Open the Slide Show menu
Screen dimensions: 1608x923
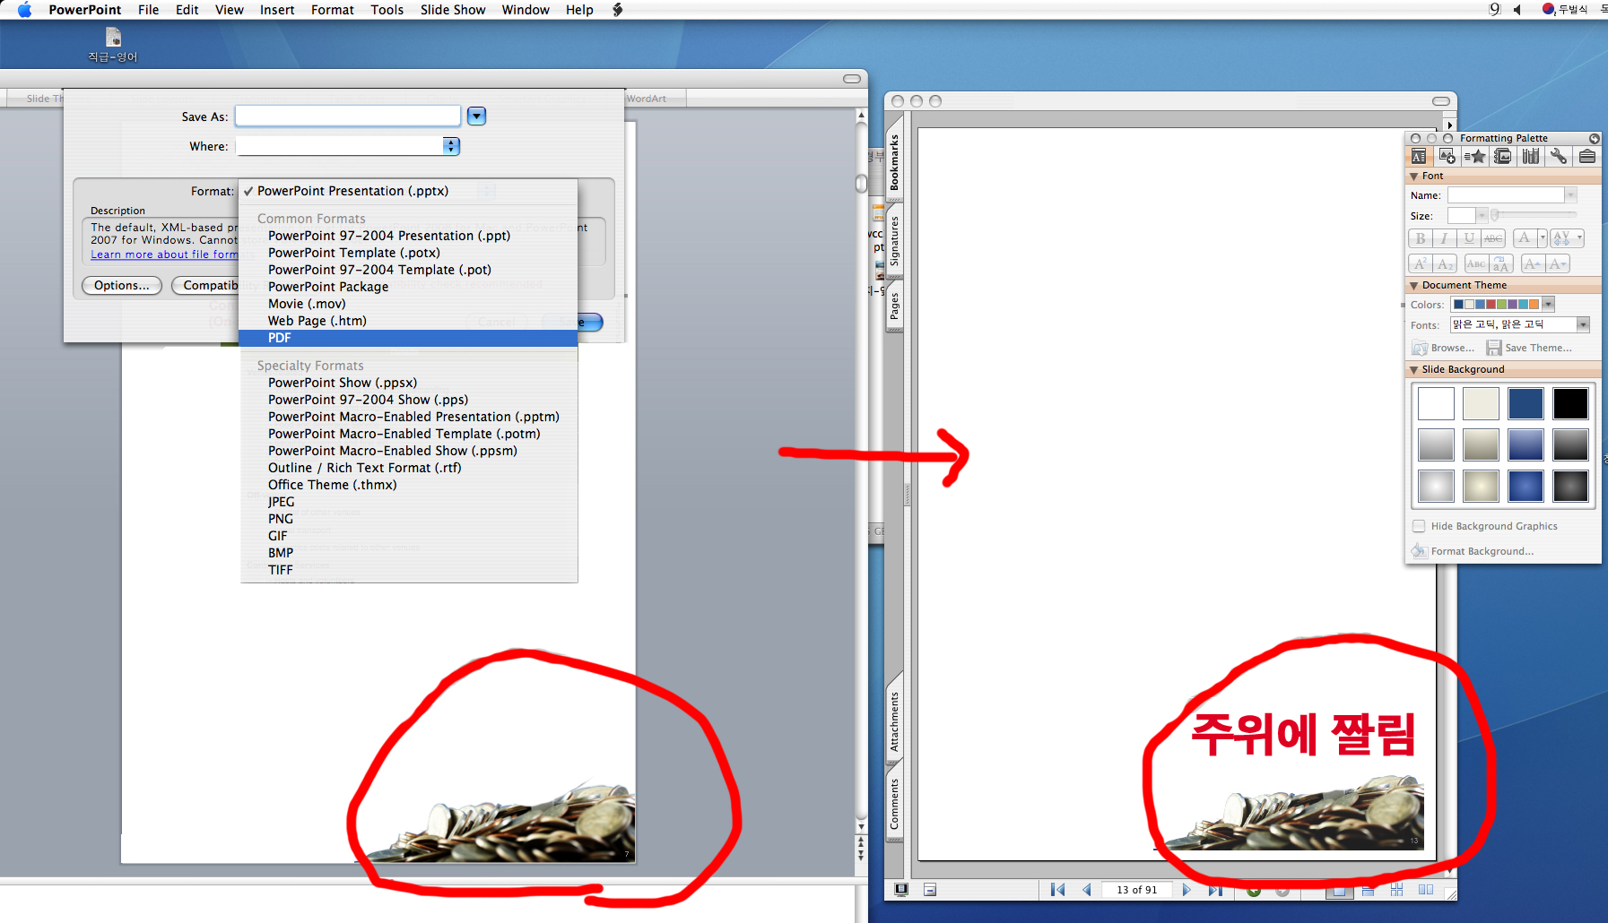452,10
